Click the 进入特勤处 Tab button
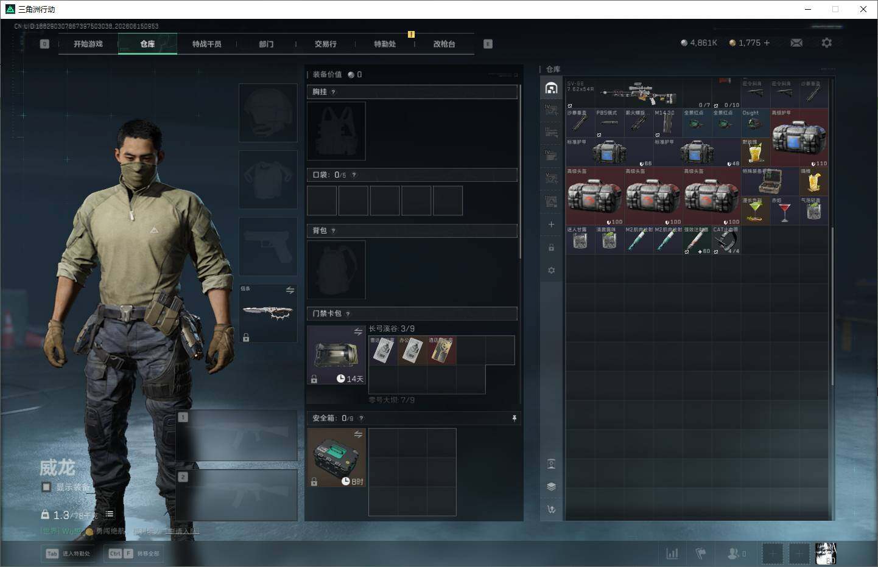The height and width of the screenshot is (567, 878). 69,554
